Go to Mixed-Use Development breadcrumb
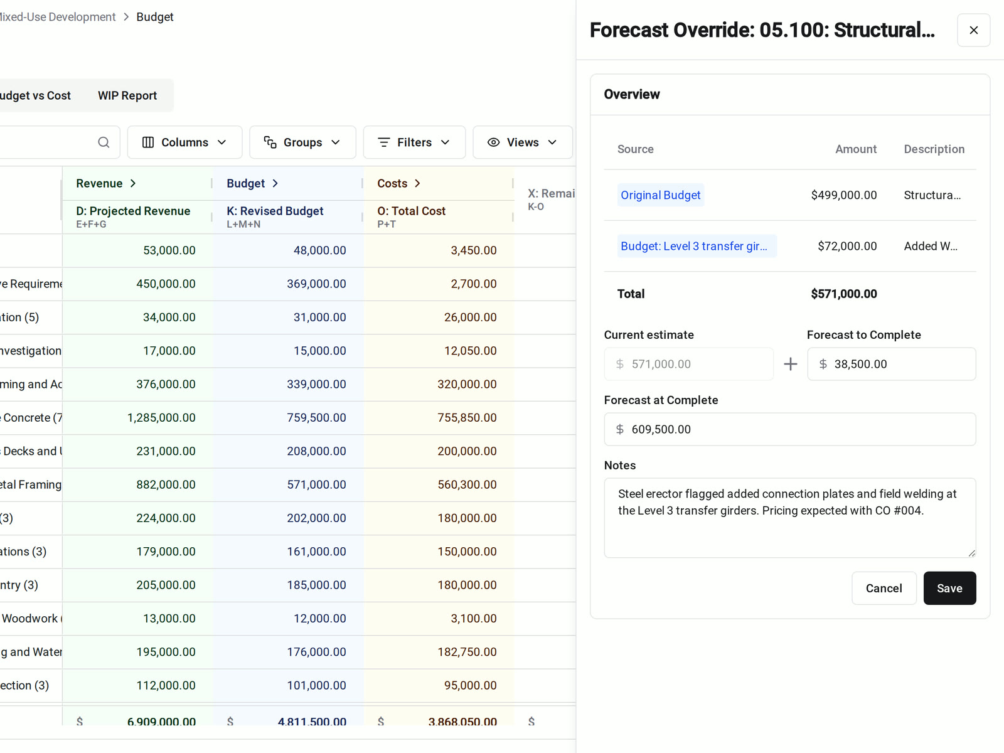 click(58, 17)
